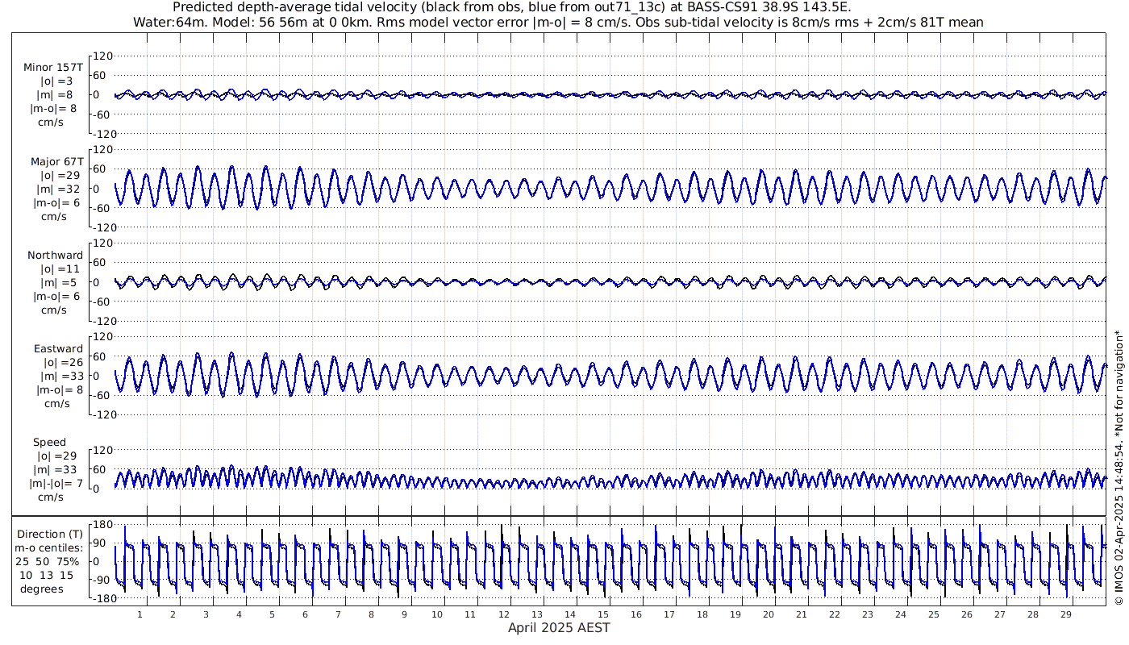The width and height of the screenshot is (1129, 645).
Task: Click the '|o| =29' value under Major 67T
Action: click(x=56, y=176)
